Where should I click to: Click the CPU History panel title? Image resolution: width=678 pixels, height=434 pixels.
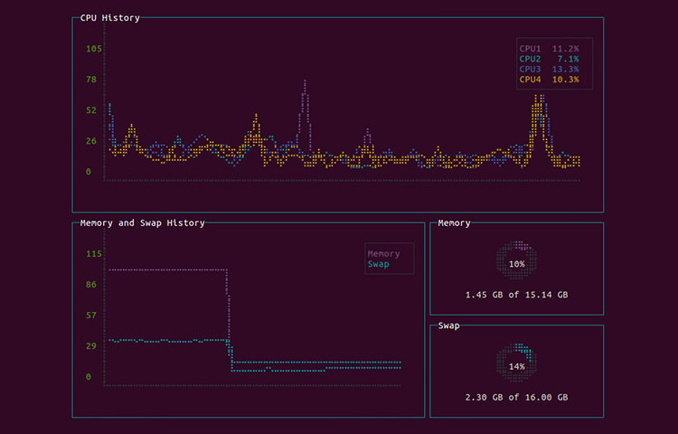pyautogui.click(x=109, y=17)
